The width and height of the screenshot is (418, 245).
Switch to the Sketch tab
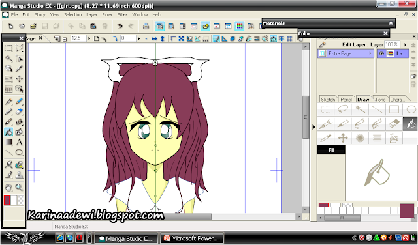tap(328, 99)
